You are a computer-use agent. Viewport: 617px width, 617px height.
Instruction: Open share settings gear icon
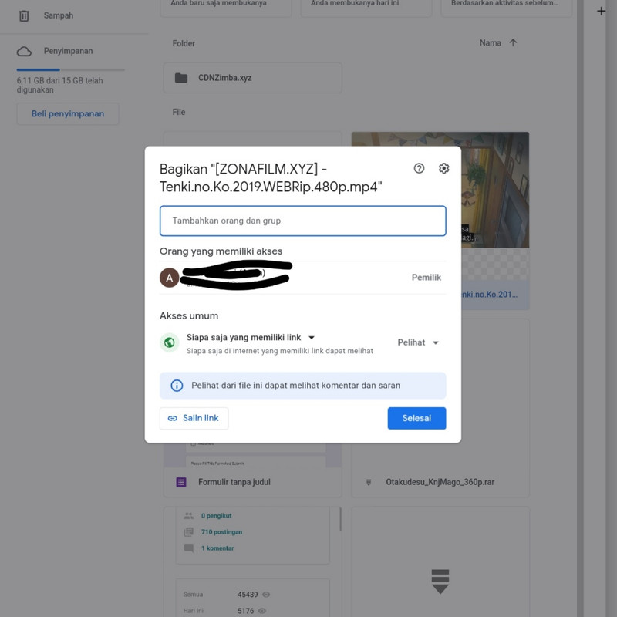click(444, 168)
